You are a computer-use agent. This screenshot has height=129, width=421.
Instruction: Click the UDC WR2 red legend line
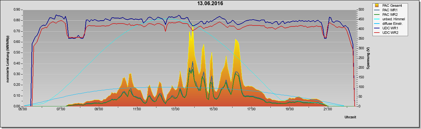[x=377, y=33]
